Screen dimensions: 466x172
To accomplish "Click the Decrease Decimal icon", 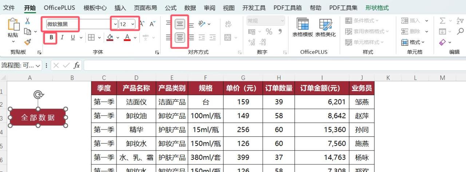I will pos(262,42).
